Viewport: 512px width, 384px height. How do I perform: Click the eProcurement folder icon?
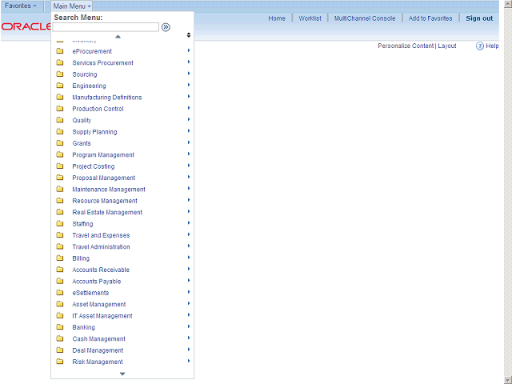(60, 51)
